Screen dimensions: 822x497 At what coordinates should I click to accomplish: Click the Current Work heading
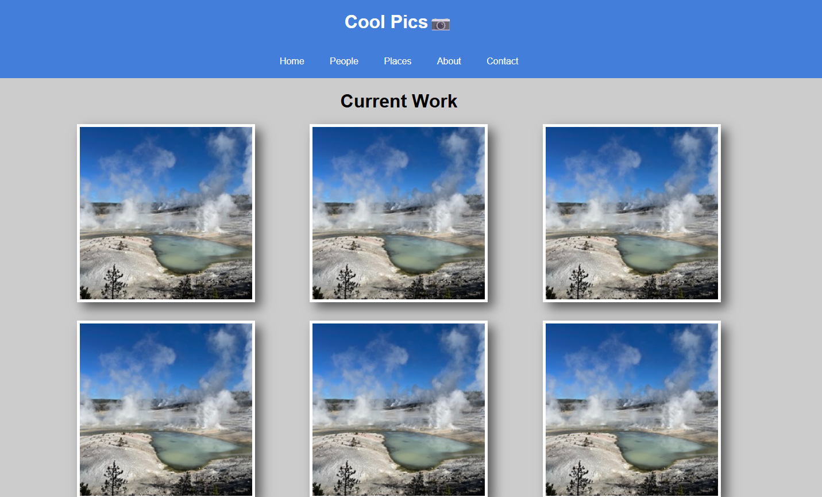[399, 101]
